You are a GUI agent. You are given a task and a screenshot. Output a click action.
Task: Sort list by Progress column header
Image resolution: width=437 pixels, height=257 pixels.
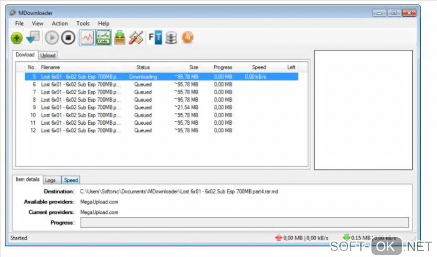tap(223, 67)
